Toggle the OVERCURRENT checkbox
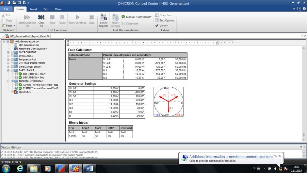Image resolution: width=307 pixels, height=173 pixels. (12, 52)
